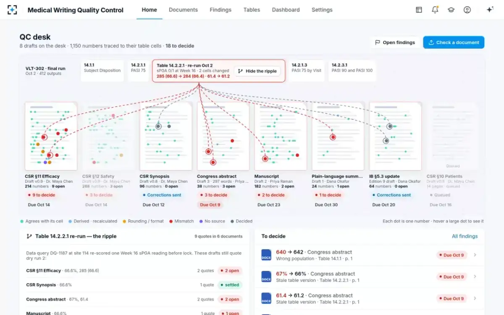Open the Settings tab
The width and height of the screenshot is (504, 315).
coord(322,10)
